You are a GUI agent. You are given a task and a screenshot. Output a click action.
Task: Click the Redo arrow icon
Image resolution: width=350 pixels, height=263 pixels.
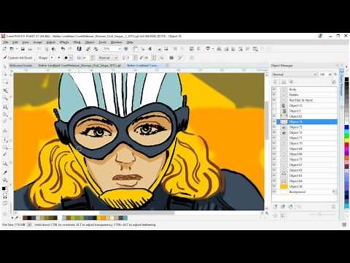[70, 49]
